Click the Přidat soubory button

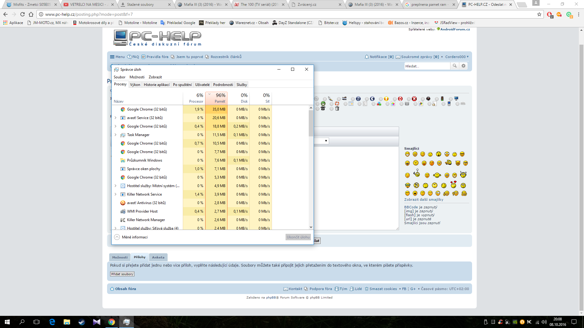tap(122, 274)
